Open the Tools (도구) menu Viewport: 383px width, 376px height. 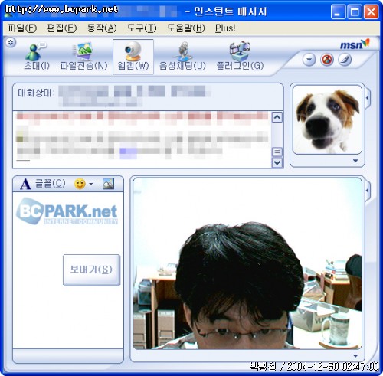142,28
